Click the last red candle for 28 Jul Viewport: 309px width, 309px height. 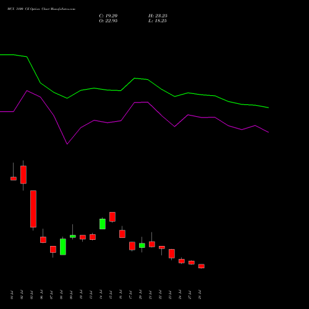tap(201, 266)
